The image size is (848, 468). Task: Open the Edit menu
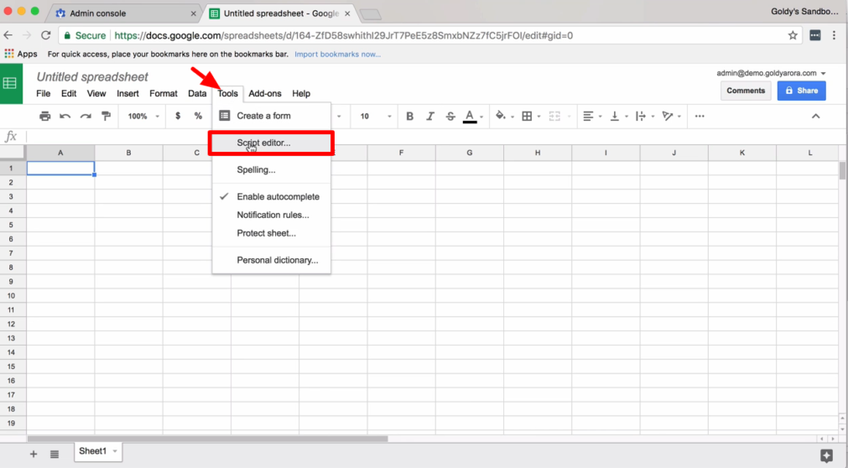(x=69, y=94)
